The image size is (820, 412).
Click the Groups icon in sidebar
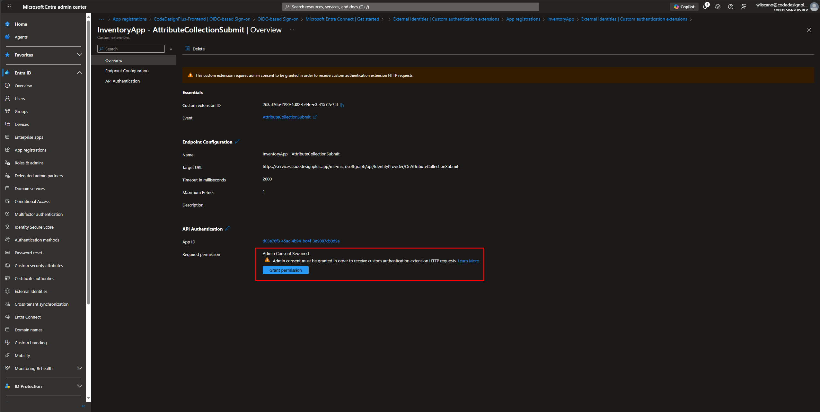tap(7, 111)
